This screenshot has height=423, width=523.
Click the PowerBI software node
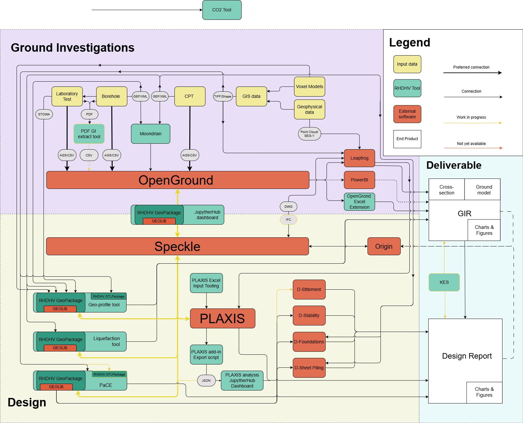(x=359, y=180)
